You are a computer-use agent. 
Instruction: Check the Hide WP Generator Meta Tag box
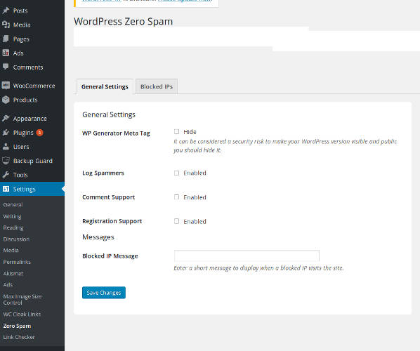(x=176, y=131)
